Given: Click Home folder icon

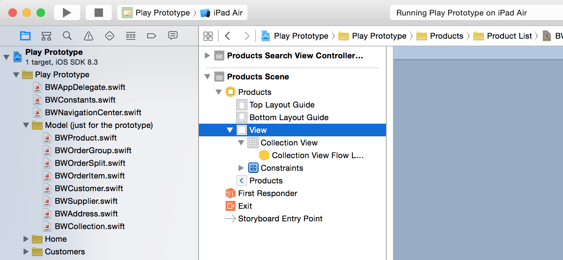Looking at the screenshot, I should coord(37,239).
